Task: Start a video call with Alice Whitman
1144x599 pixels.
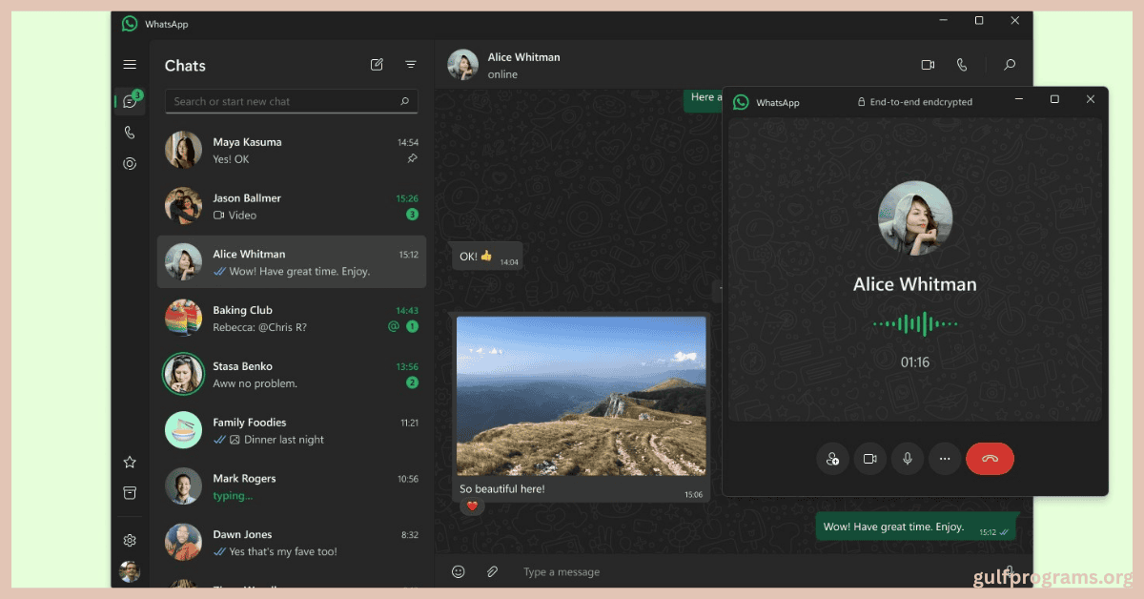Action: 928,65
